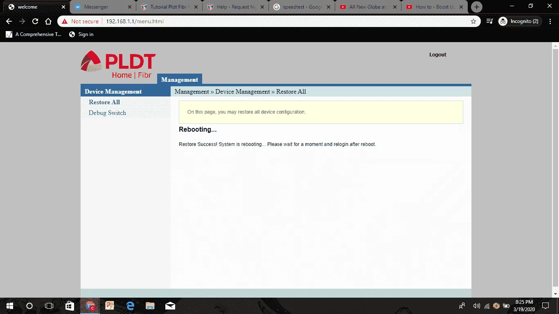Screen dimensions: 559x314
Task: Click the Device Management sidebar header
Action: coord(125,92)
